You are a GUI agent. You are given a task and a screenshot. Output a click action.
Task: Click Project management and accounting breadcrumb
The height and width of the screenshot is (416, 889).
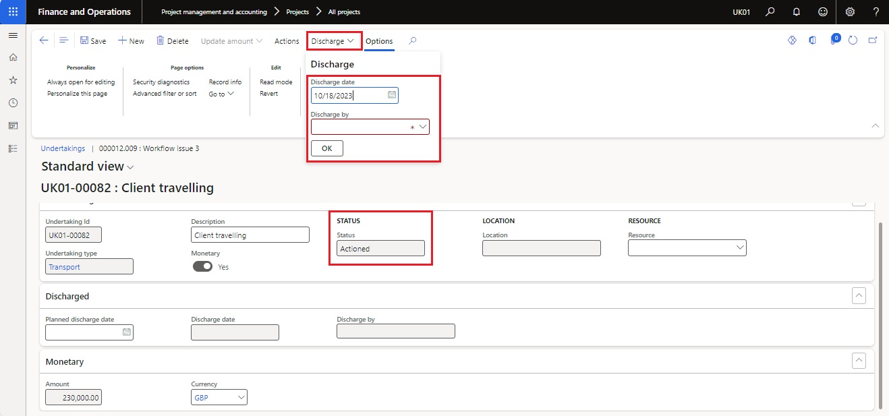tap(214, 12)
